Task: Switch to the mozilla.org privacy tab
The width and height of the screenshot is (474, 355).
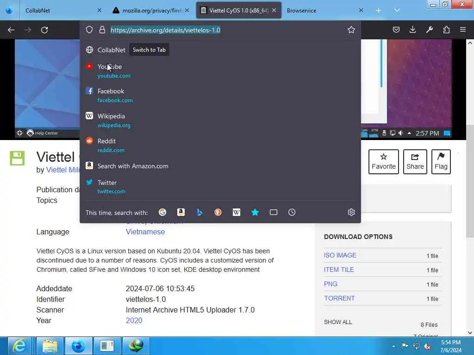Action: tap(150, 10)
